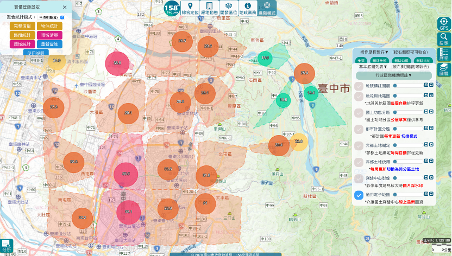Toggle the 圖層 layers panel icon
The image size is (452, 256).
point(444,69)
